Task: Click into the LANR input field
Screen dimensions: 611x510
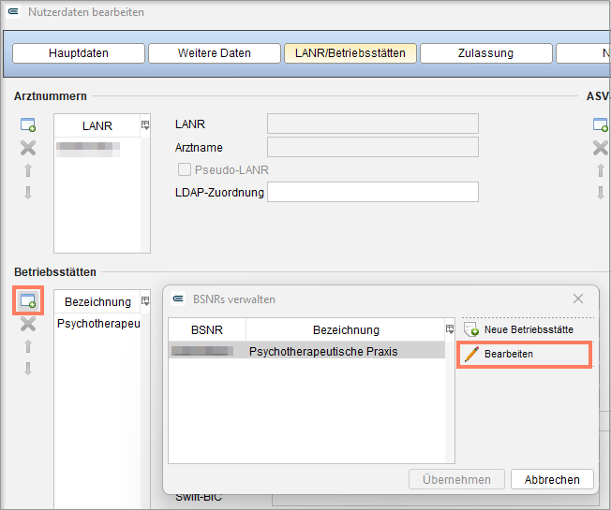Action: 373,124
